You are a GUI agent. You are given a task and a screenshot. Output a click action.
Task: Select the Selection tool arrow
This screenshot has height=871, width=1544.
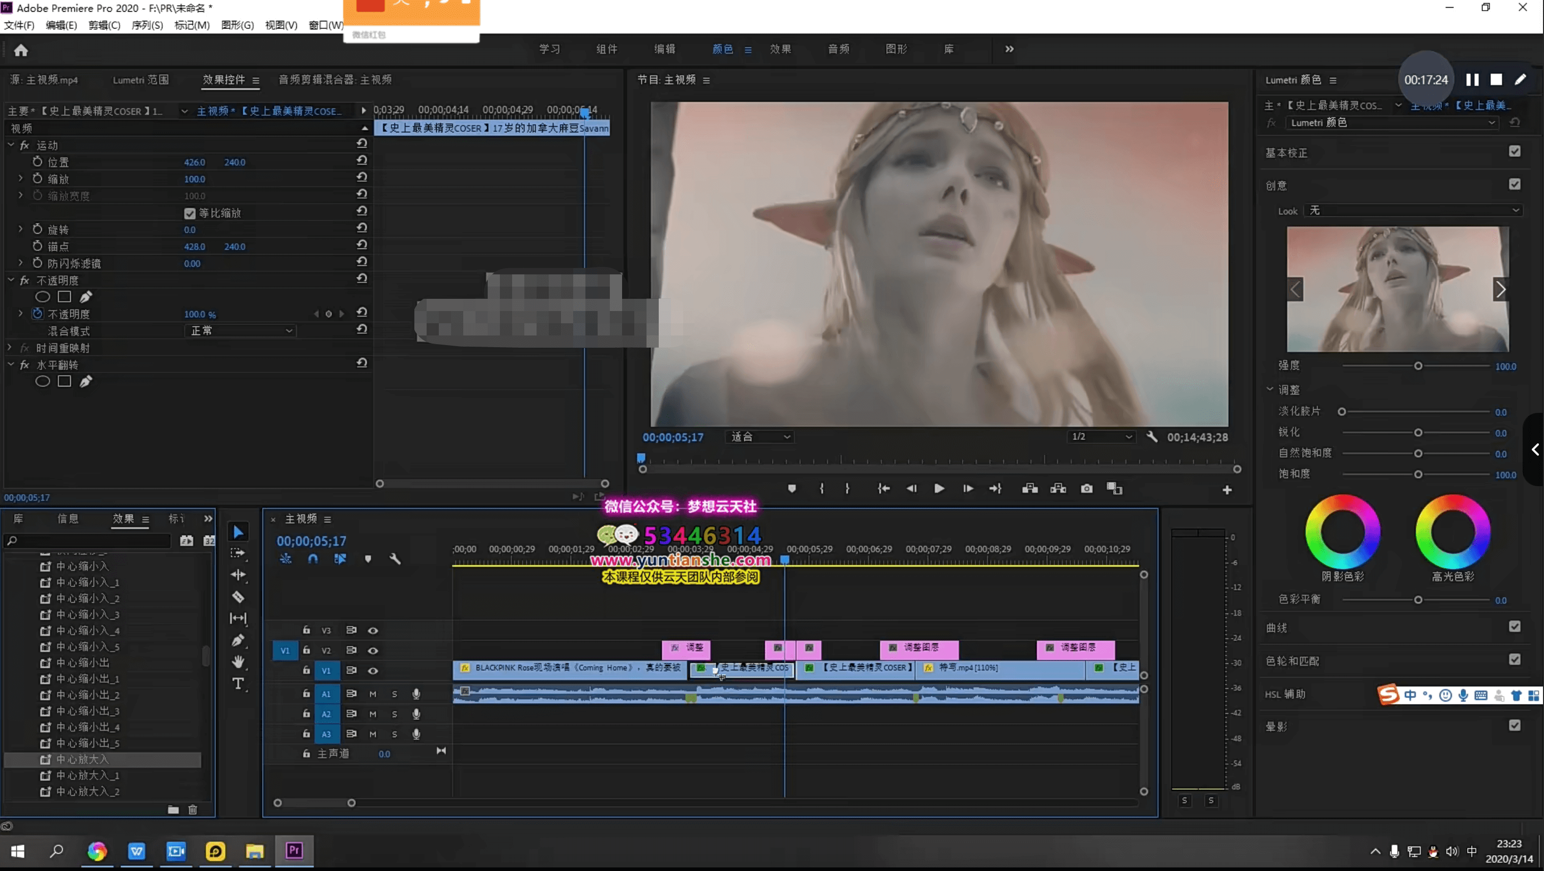pyautogui.click(x=239, y=531)
